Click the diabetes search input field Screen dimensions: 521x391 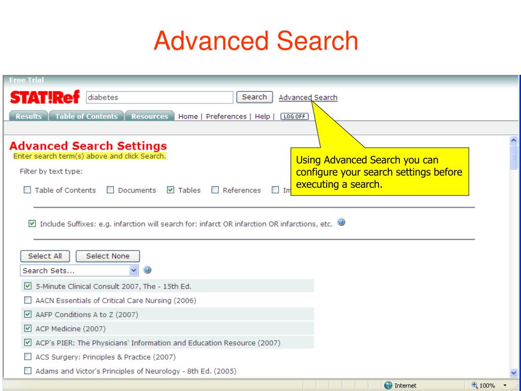[159, 97]
